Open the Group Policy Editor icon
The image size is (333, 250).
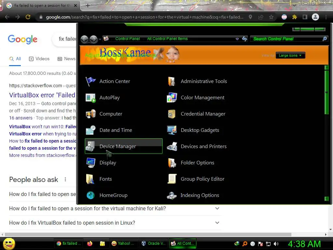172,179
